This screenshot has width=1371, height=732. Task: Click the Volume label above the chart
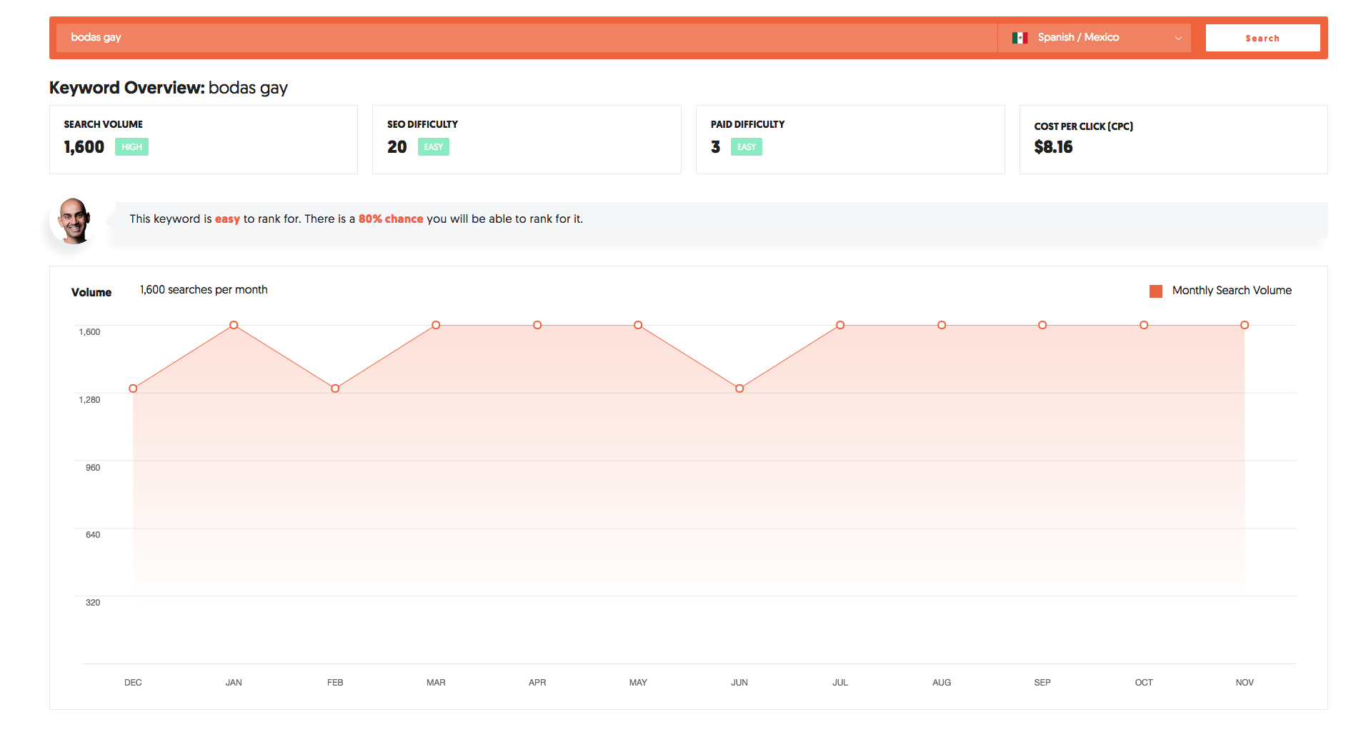91,292
